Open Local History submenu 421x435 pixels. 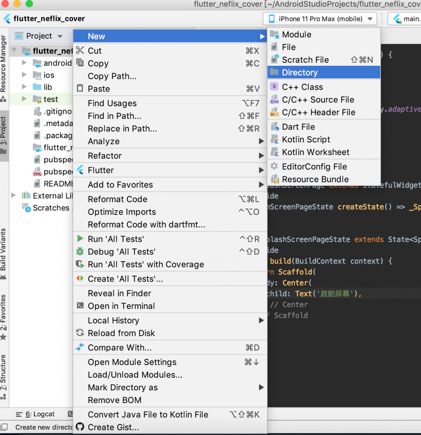tap(170, 320)
